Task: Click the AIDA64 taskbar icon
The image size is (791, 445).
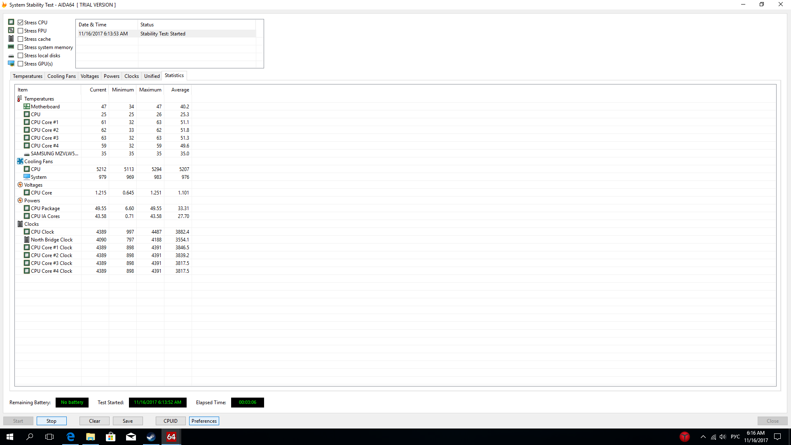Action: (171, 437)
